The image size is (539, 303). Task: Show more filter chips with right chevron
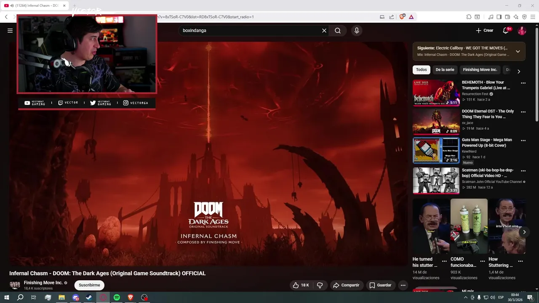pos(519,71)
